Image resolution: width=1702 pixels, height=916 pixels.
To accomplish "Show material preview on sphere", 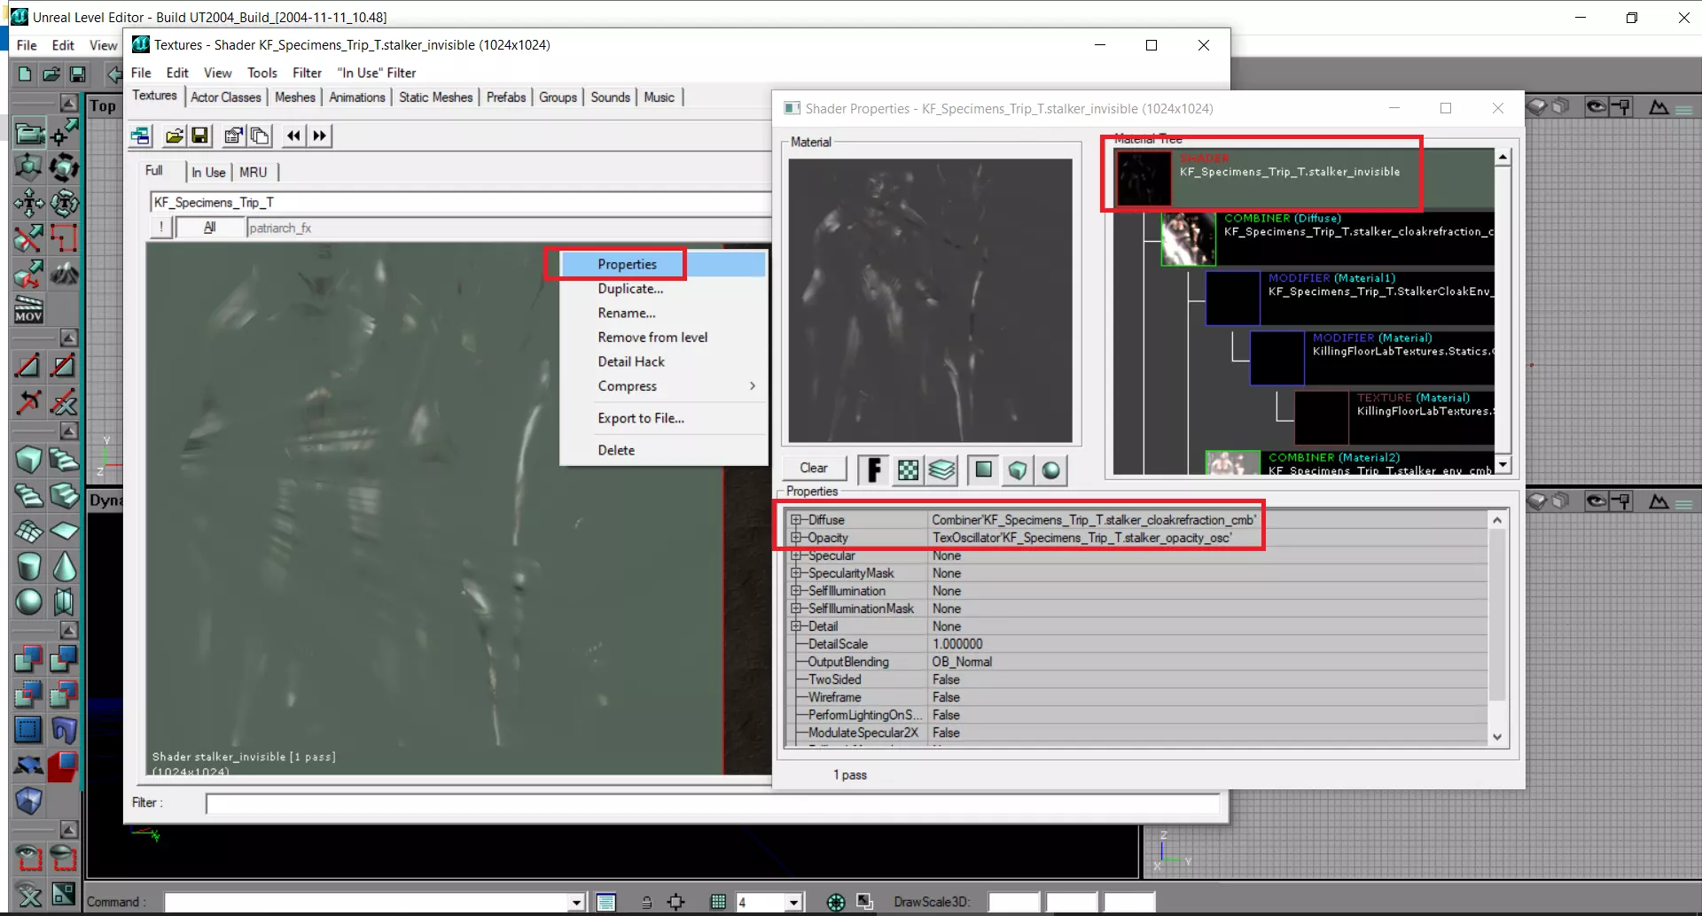I will (x=1051, y=470).
